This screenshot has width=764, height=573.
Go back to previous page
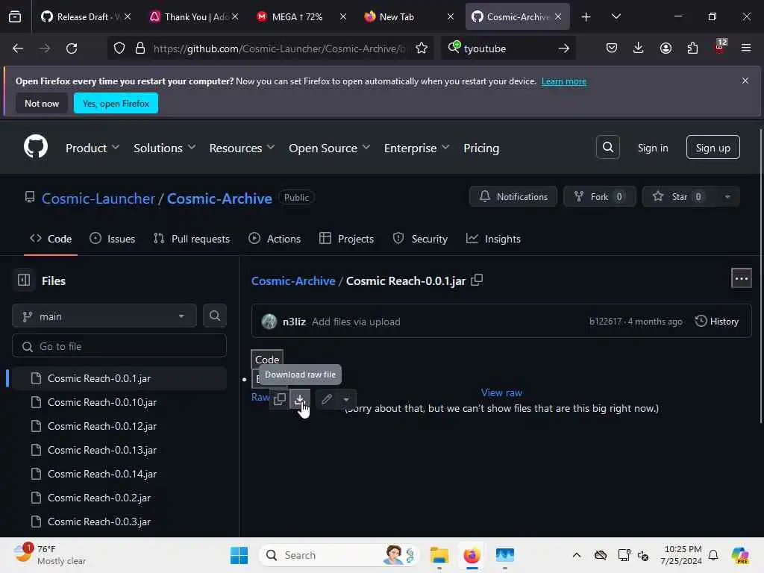click(x=18, y=48)
